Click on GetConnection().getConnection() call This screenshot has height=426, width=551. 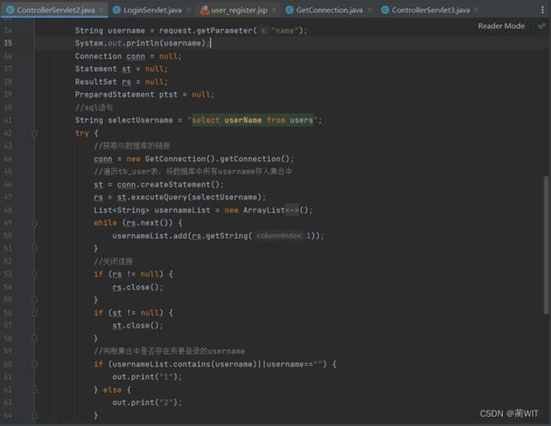(217, 159)
